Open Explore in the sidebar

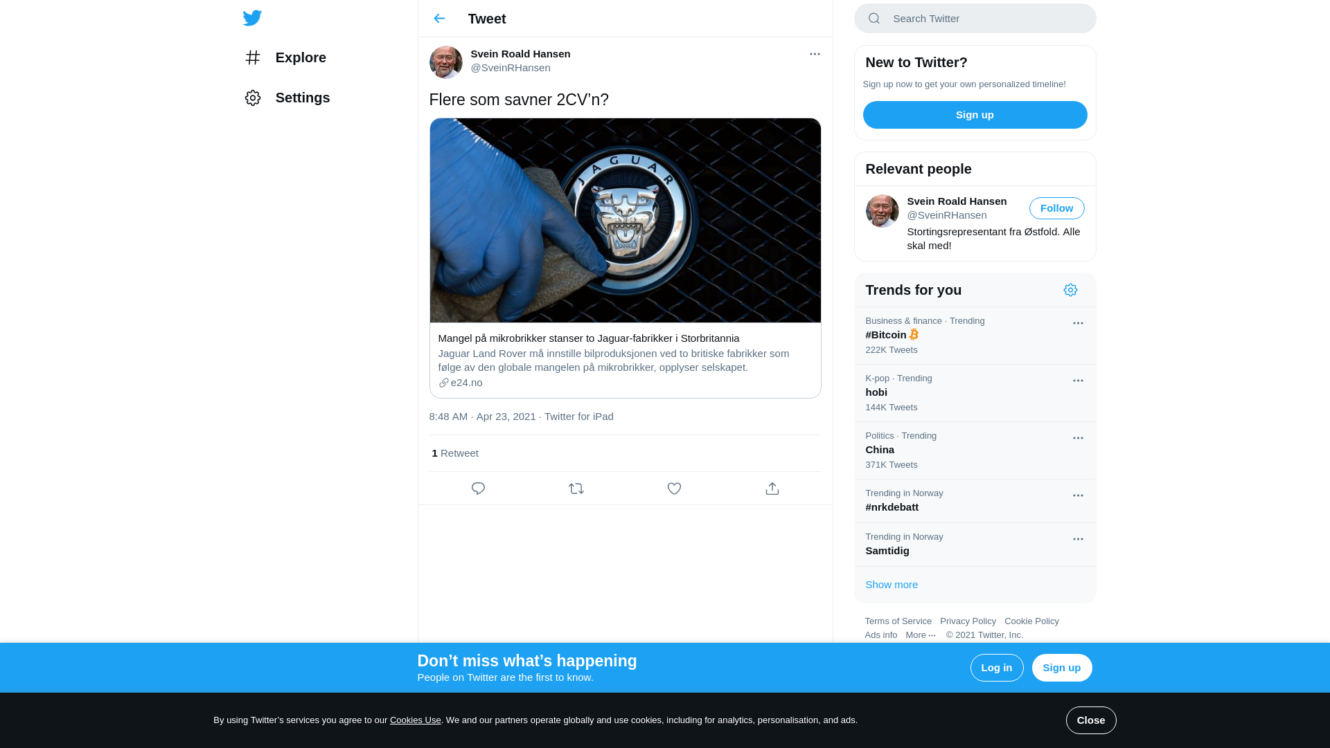tap(285, 57)
